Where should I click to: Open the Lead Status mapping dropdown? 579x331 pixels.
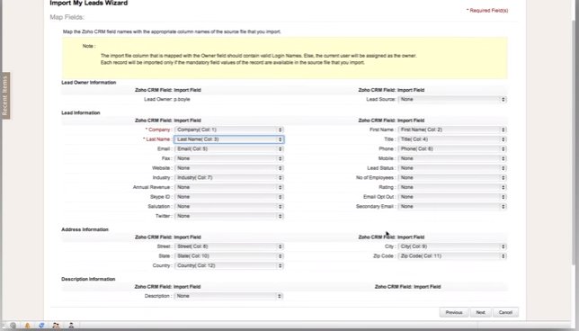(x=452, y=168)
